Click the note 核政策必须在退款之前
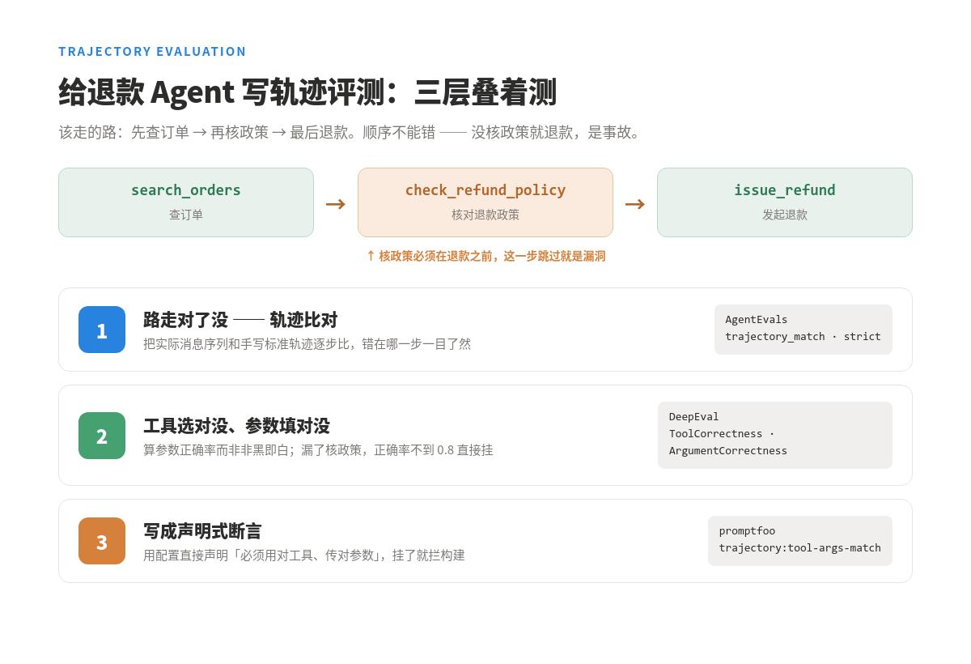Viewport: 971px width, 664px height. click(x=485, y=256)
